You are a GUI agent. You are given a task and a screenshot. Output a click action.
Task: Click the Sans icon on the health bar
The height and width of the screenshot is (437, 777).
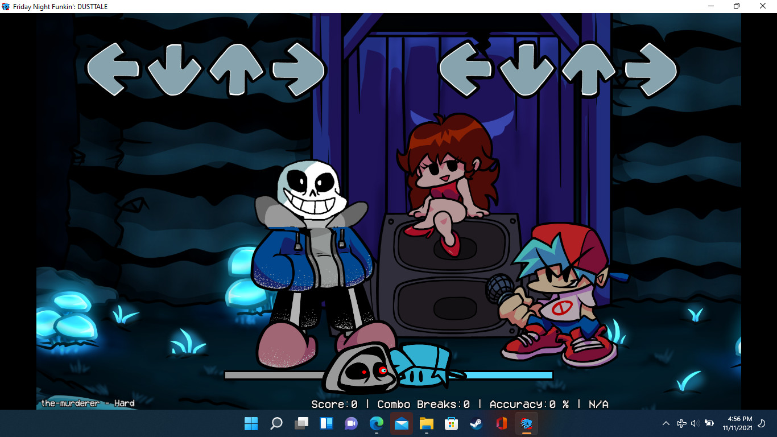click(x=362, y=369)
